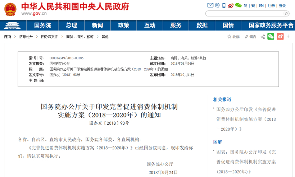Click document number 国办发〔2018〕93号 in info table

click(65, 75)
